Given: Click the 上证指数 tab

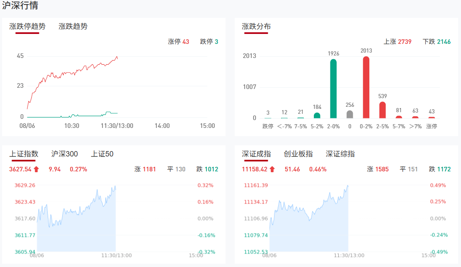Looking at the screenshot, I should (x=24, y=154).
